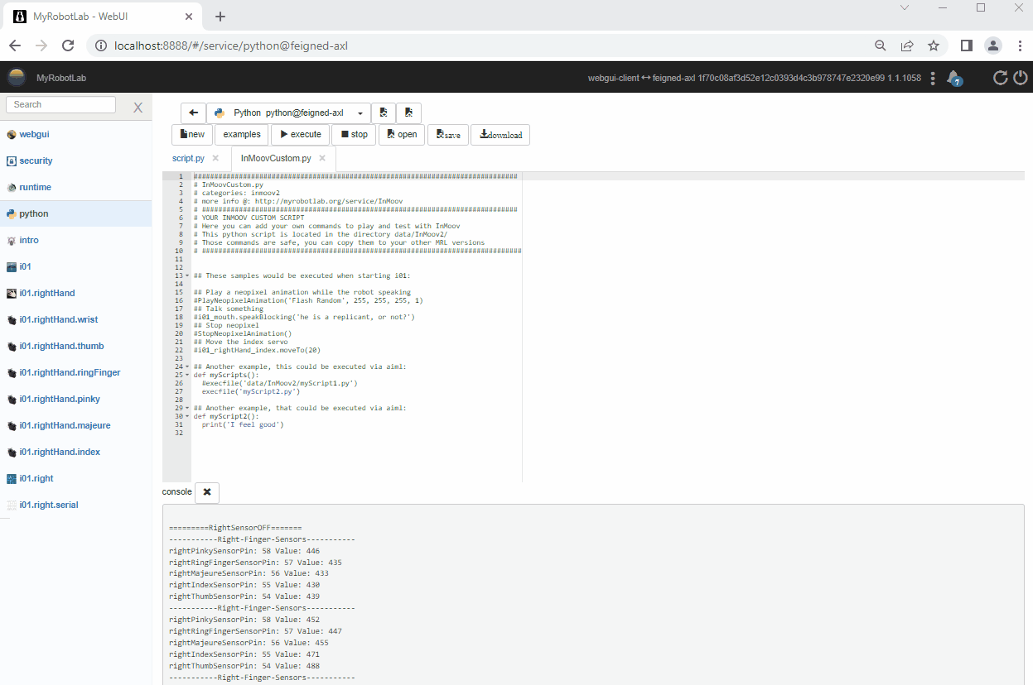Bookmark this page with star icon

[934, 46]
